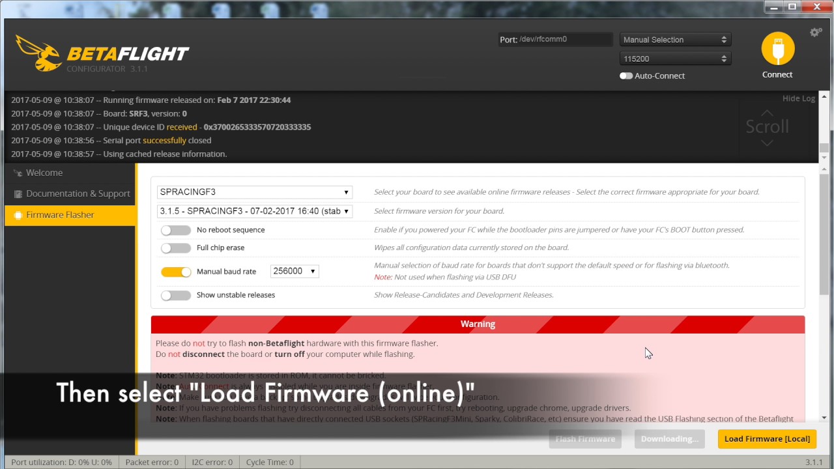Click the Hide Log link

[799, 98]
